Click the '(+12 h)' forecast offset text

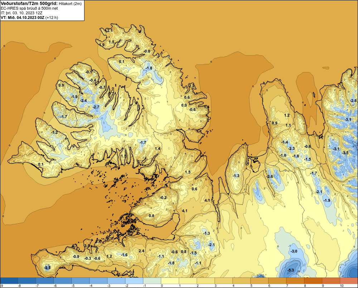point(52,17)
